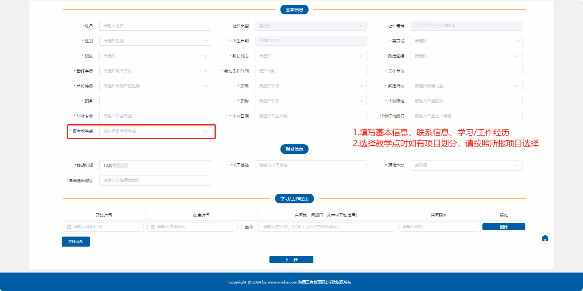Tick the 至今 checkbox
The height and width of the screenshot is (291, 583).
point(239,227)
